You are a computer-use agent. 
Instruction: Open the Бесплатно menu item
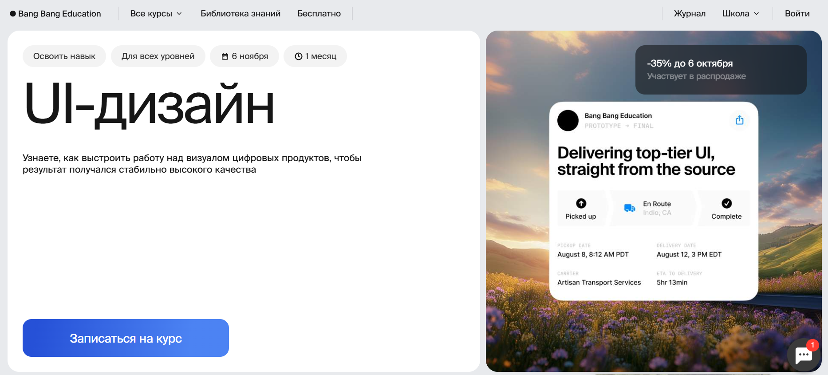coord(319,14)
